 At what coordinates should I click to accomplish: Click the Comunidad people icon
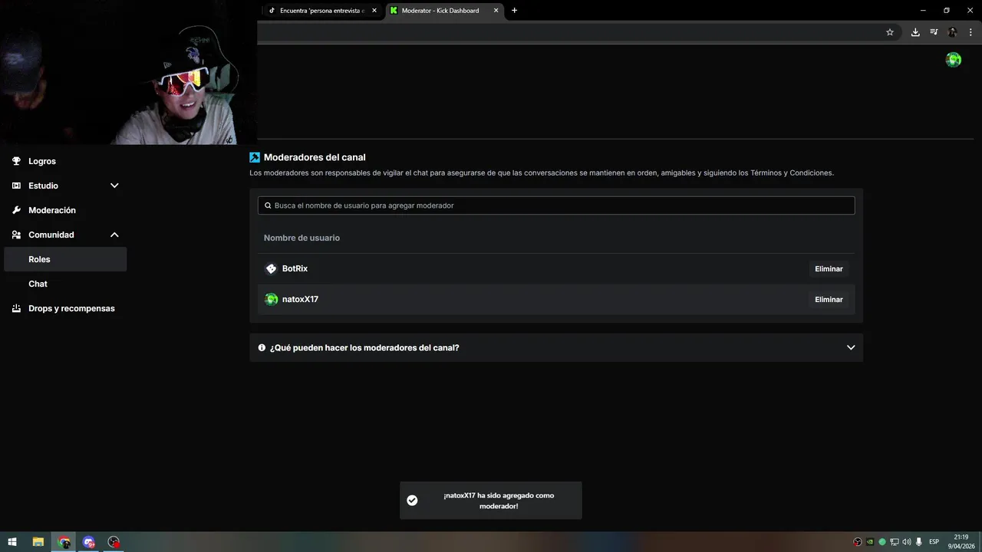click(x=16, y=235)
